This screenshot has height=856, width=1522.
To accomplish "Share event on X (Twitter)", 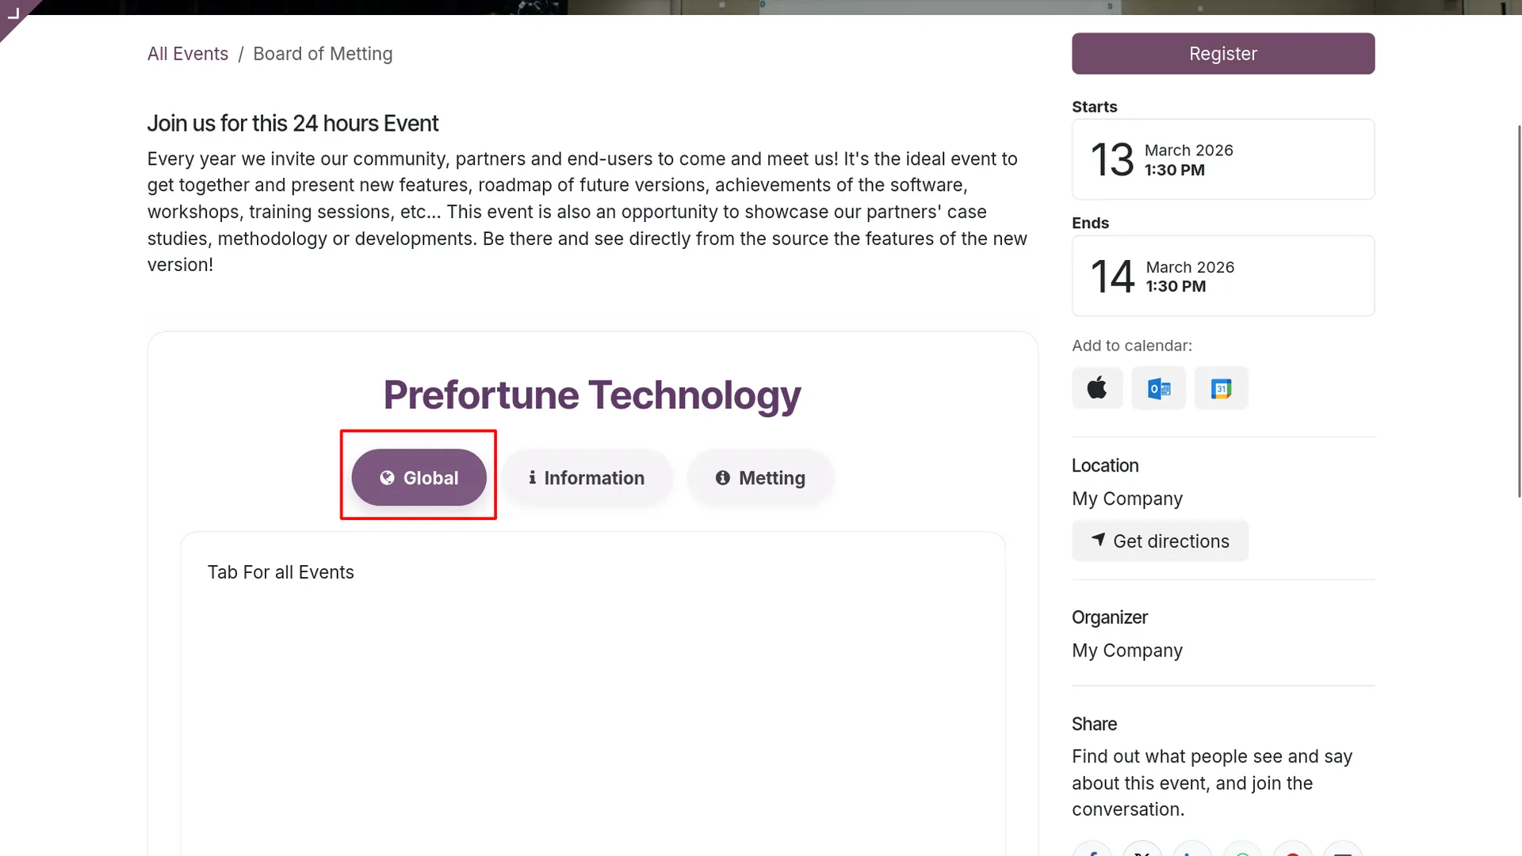I will coord(1142,850).
